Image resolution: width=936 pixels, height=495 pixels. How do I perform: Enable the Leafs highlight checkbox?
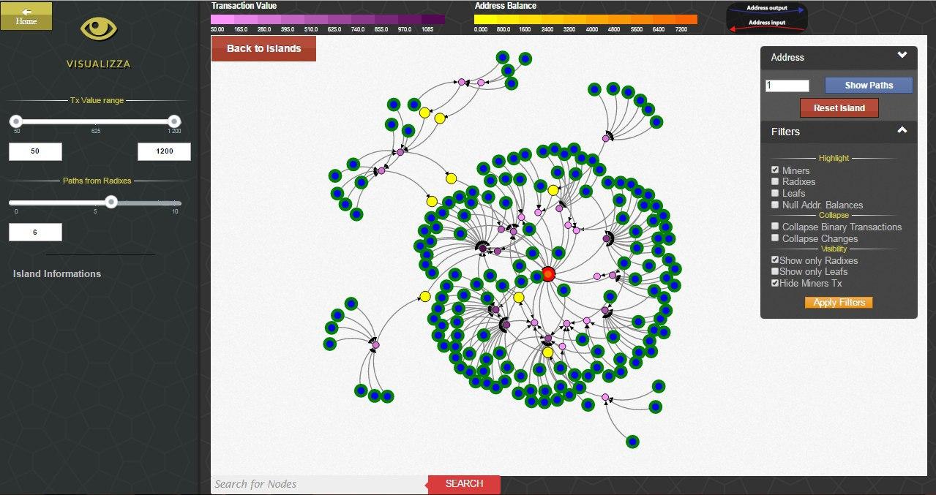(775, 193)
